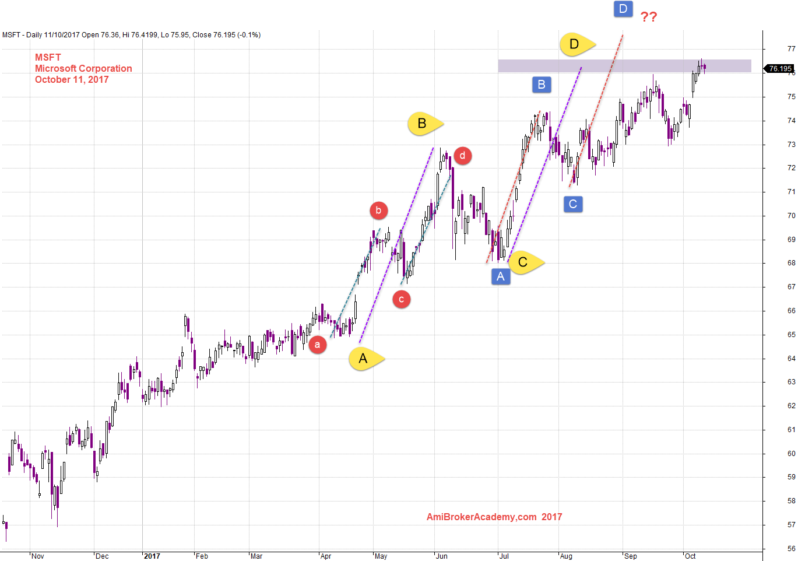
Task: Click the Oct label on time axis
Action: [690, 556]
